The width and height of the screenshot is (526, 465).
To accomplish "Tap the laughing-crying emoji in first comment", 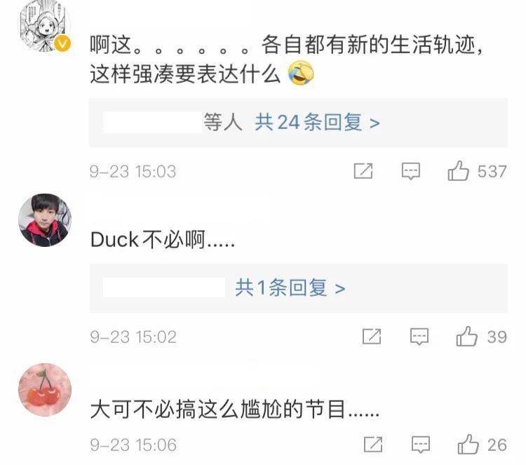I will click(301, 73).
